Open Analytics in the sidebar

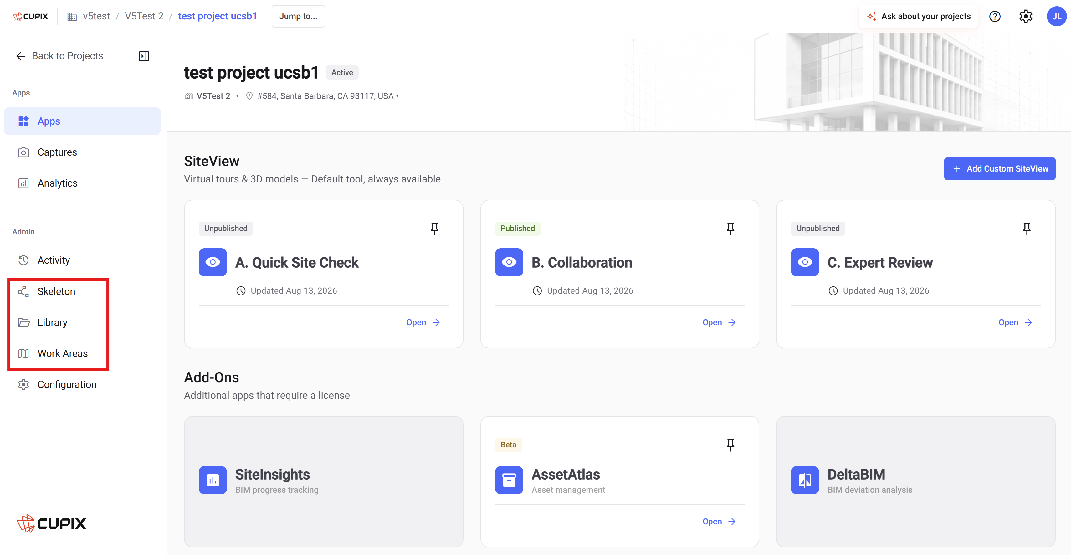(82, 183)
